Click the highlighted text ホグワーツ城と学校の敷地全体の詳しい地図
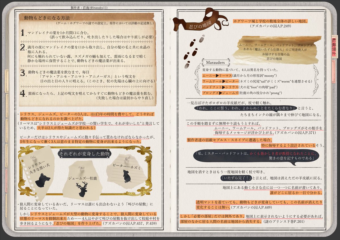Image resolution: width=340 pixels, height=240 pixels. click(271, 21)
